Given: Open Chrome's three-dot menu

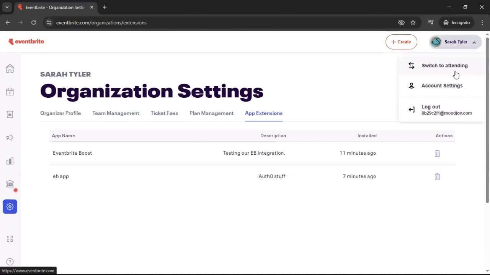Looking at the screenshot, I should 482,23.
